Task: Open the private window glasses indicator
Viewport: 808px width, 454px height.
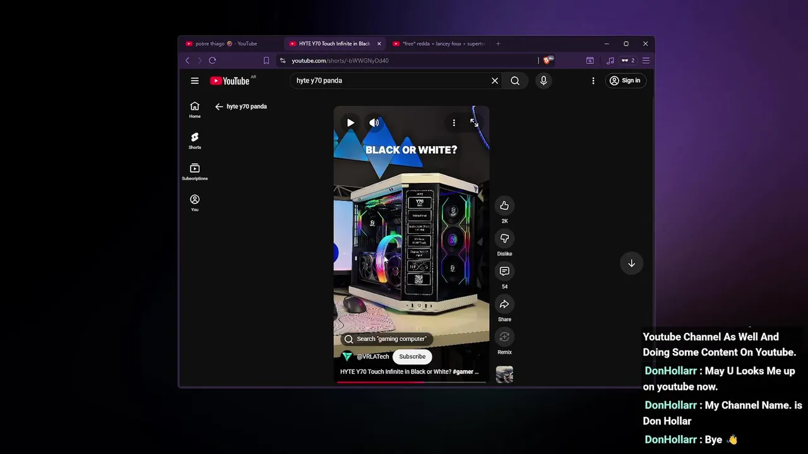Action: (x=627, y=61)
